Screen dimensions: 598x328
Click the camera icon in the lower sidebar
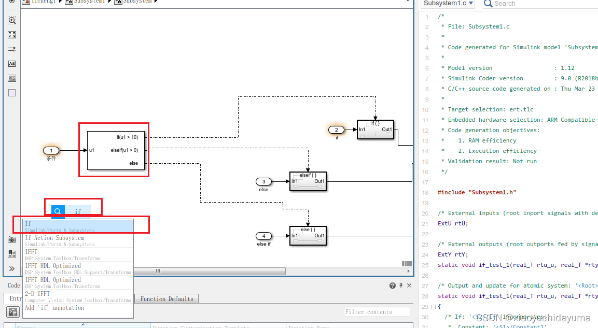click(11, 239)
